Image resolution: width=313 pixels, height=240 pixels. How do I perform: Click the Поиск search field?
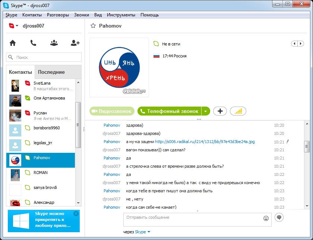click(44, 57)
